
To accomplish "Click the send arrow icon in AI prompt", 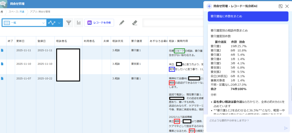I will (286, 128).
